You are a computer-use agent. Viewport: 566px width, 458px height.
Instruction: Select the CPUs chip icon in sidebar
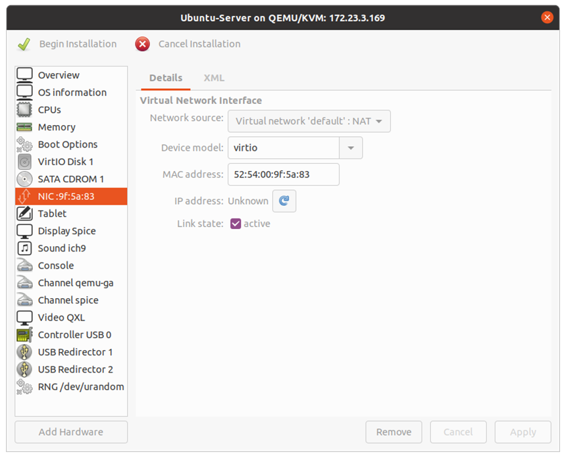[x=24, y=110]
